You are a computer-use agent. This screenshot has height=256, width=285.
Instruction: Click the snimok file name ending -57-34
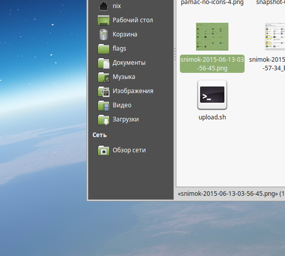(267, 64)
